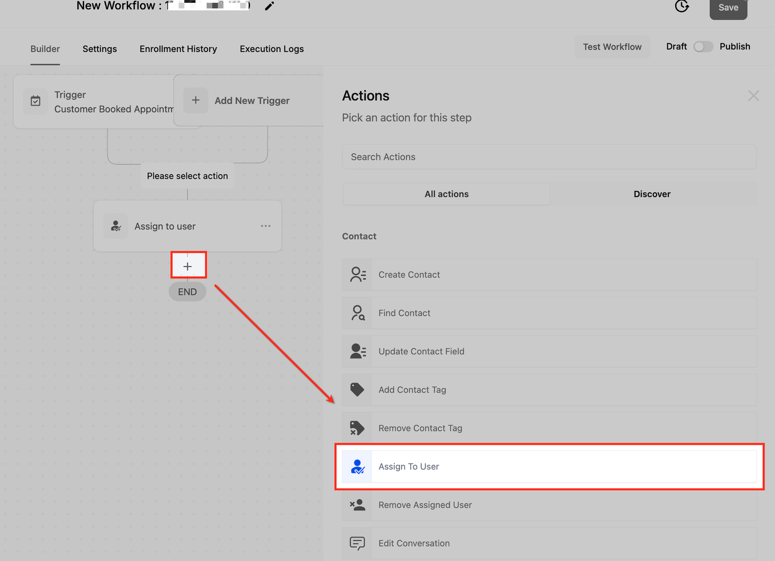Switch to the Settings tab
This screenshot has width=775, height=561.
(99, 49)
